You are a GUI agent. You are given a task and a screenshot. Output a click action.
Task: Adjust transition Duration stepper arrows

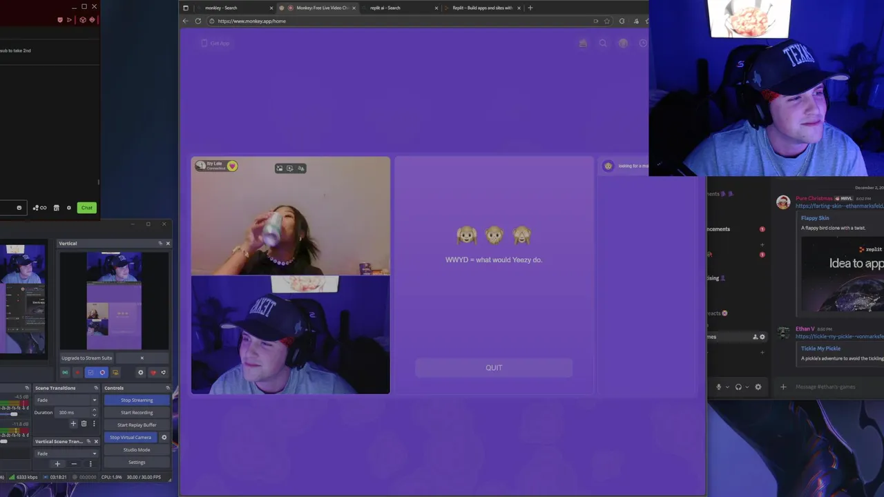[x=95, y=412]
